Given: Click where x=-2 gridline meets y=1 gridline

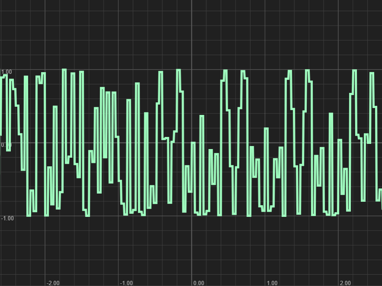Looking at the screenshot, I should click(45, 70).
